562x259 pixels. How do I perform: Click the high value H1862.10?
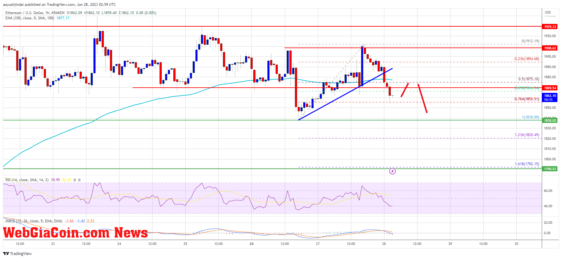tap(92, 13)
